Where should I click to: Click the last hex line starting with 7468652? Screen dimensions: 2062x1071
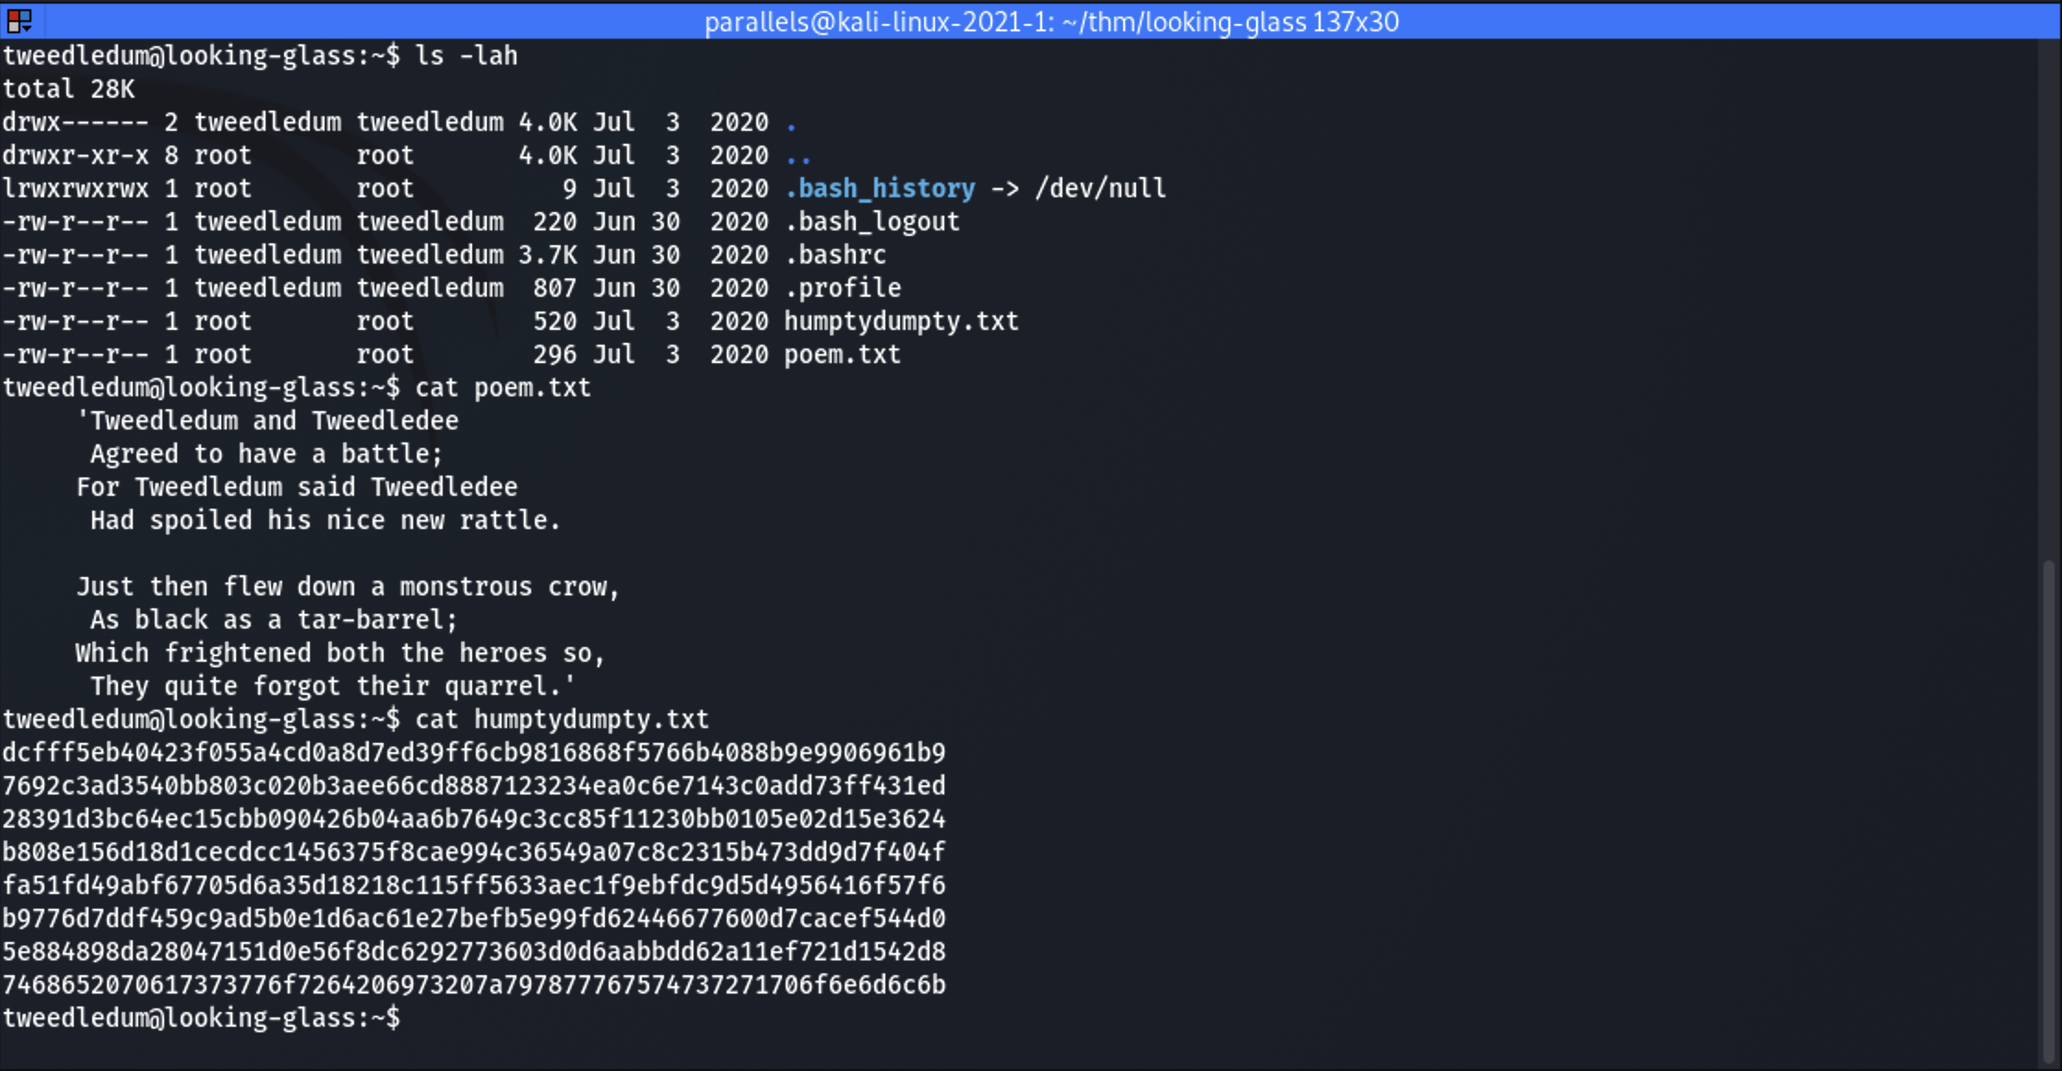click(x=474, y=985)
